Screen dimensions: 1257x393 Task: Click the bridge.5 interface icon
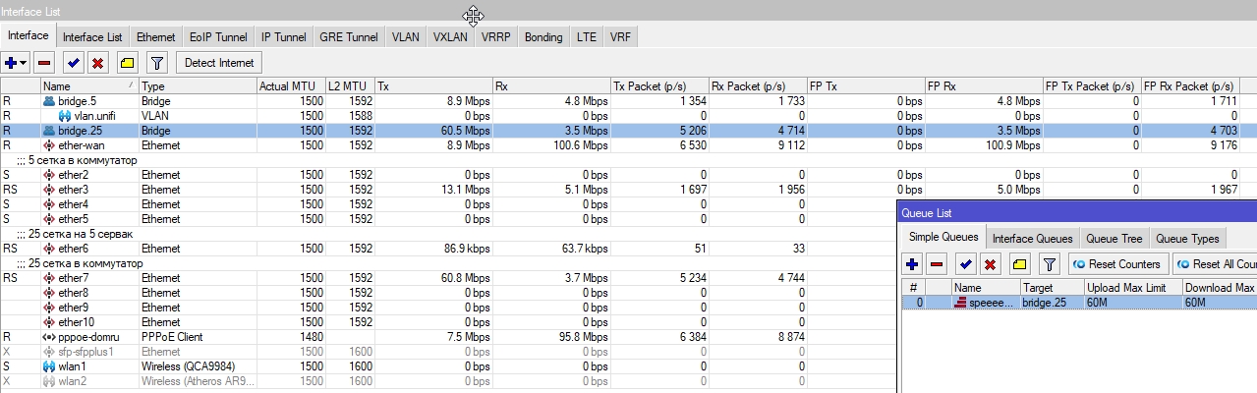click(x=49, y=101)
